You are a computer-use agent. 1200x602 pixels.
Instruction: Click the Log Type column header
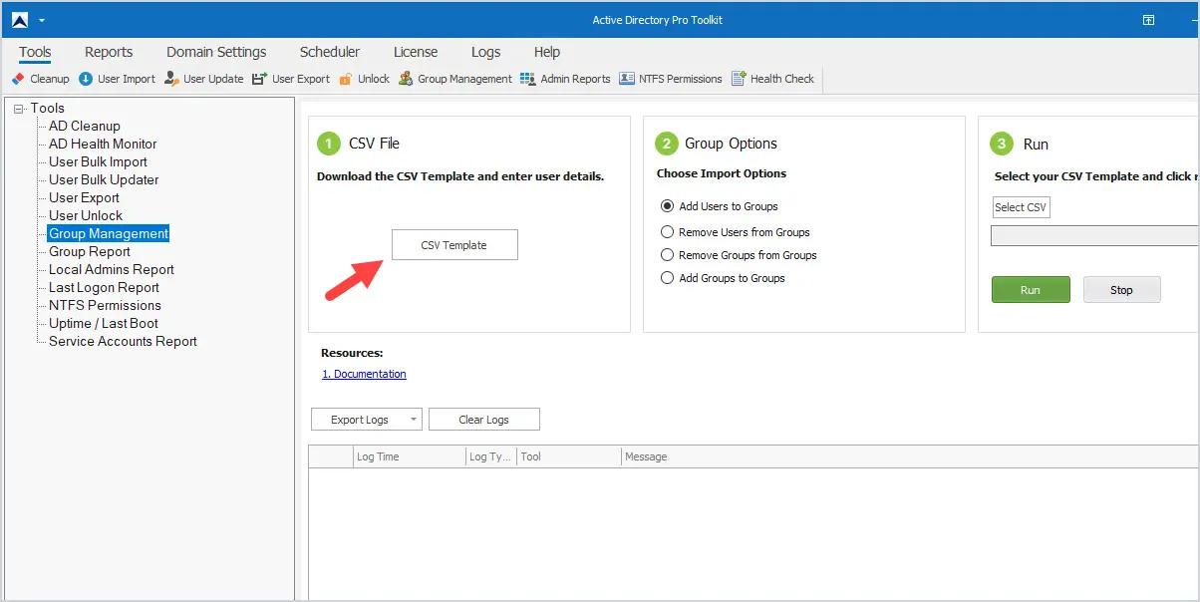(x=490, y=456)
